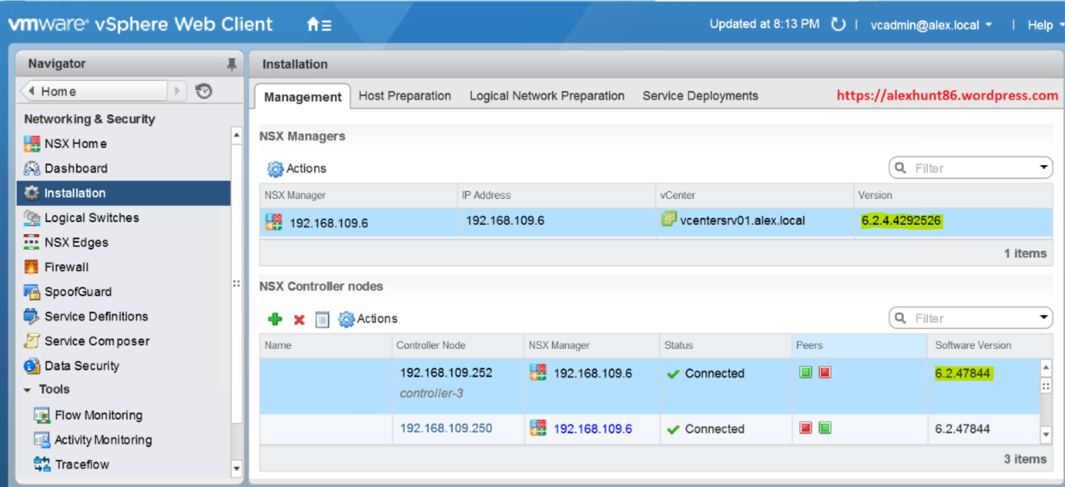This screenshot has height=487, width=1065.
Task: Click the Dashboard icon
Action: 32,168
